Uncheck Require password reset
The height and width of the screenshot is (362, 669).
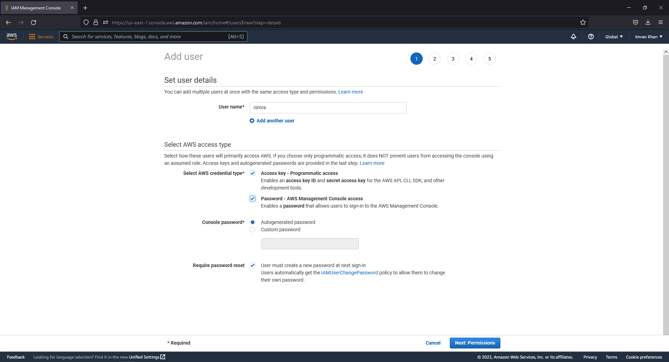(x=253, y=265)
